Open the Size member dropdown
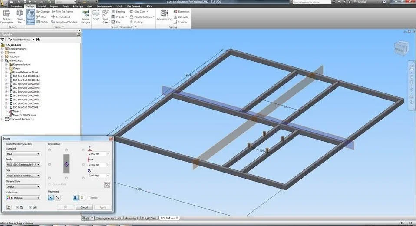416x226 pixels. 23,176
